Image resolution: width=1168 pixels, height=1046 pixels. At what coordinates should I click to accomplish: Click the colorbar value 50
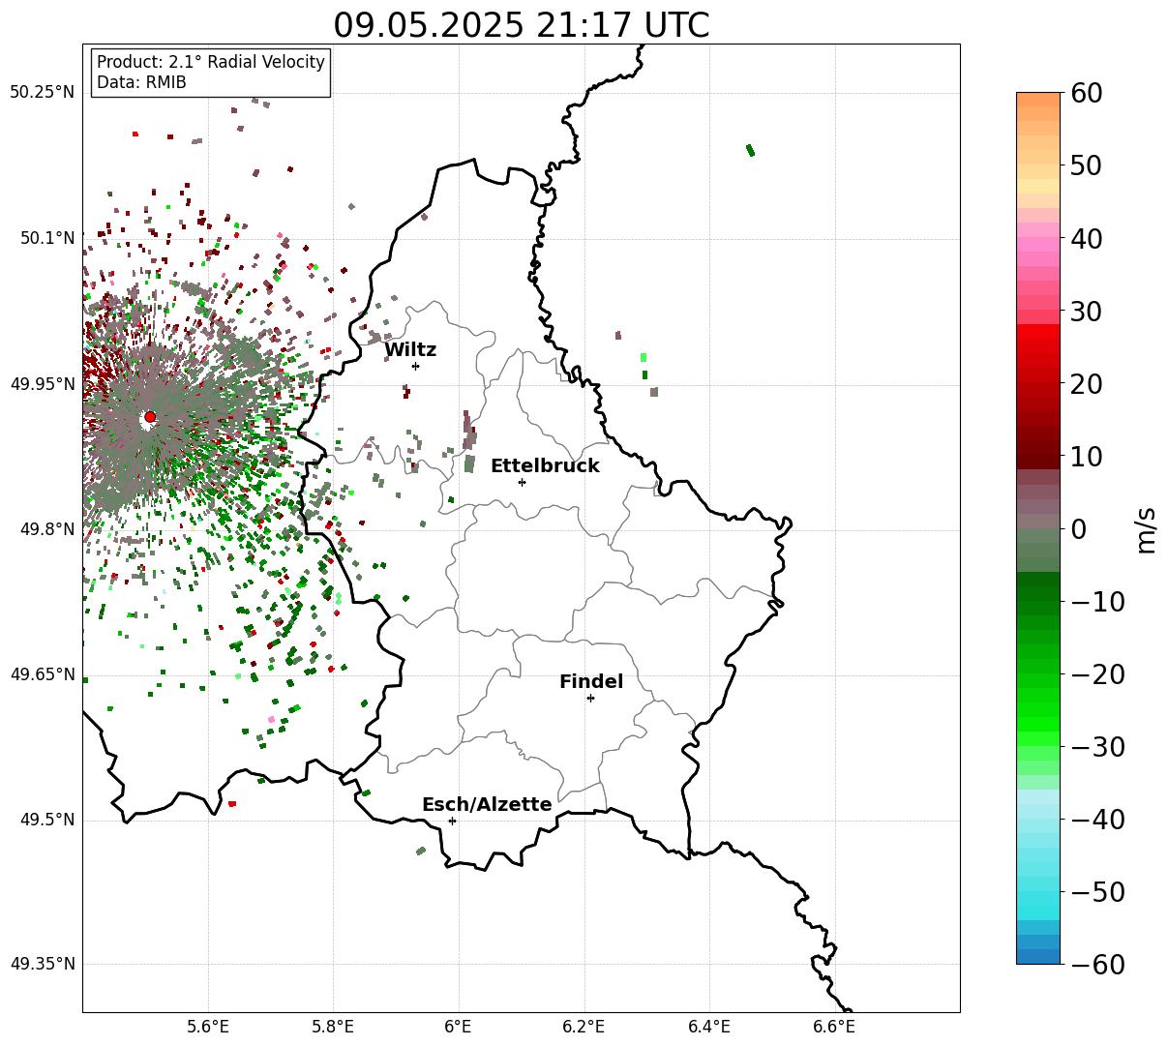(x=1087, y=165)
